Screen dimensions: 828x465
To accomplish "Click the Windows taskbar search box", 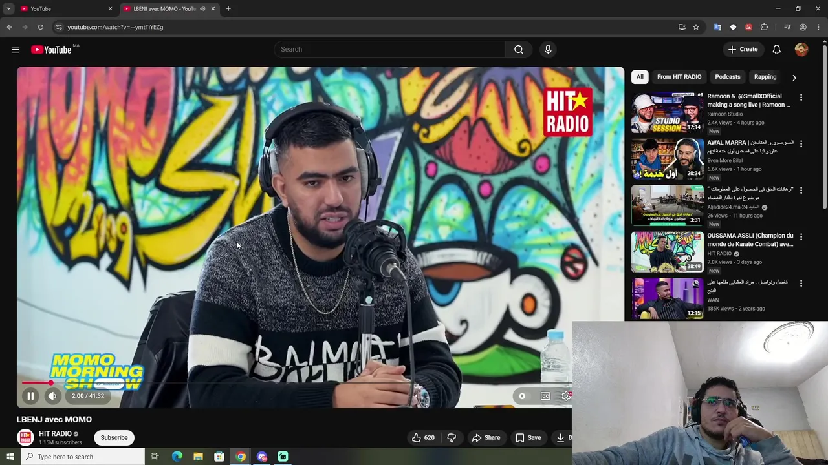I will click(x=83, y=457).
